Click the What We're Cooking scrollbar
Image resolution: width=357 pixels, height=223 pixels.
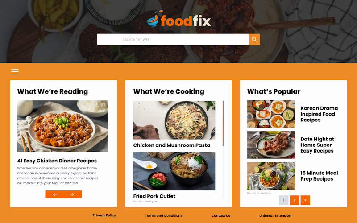(223, 124)
